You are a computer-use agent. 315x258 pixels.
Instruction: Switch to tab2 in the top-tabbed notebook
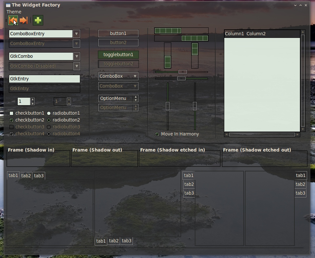pos(26,176)
